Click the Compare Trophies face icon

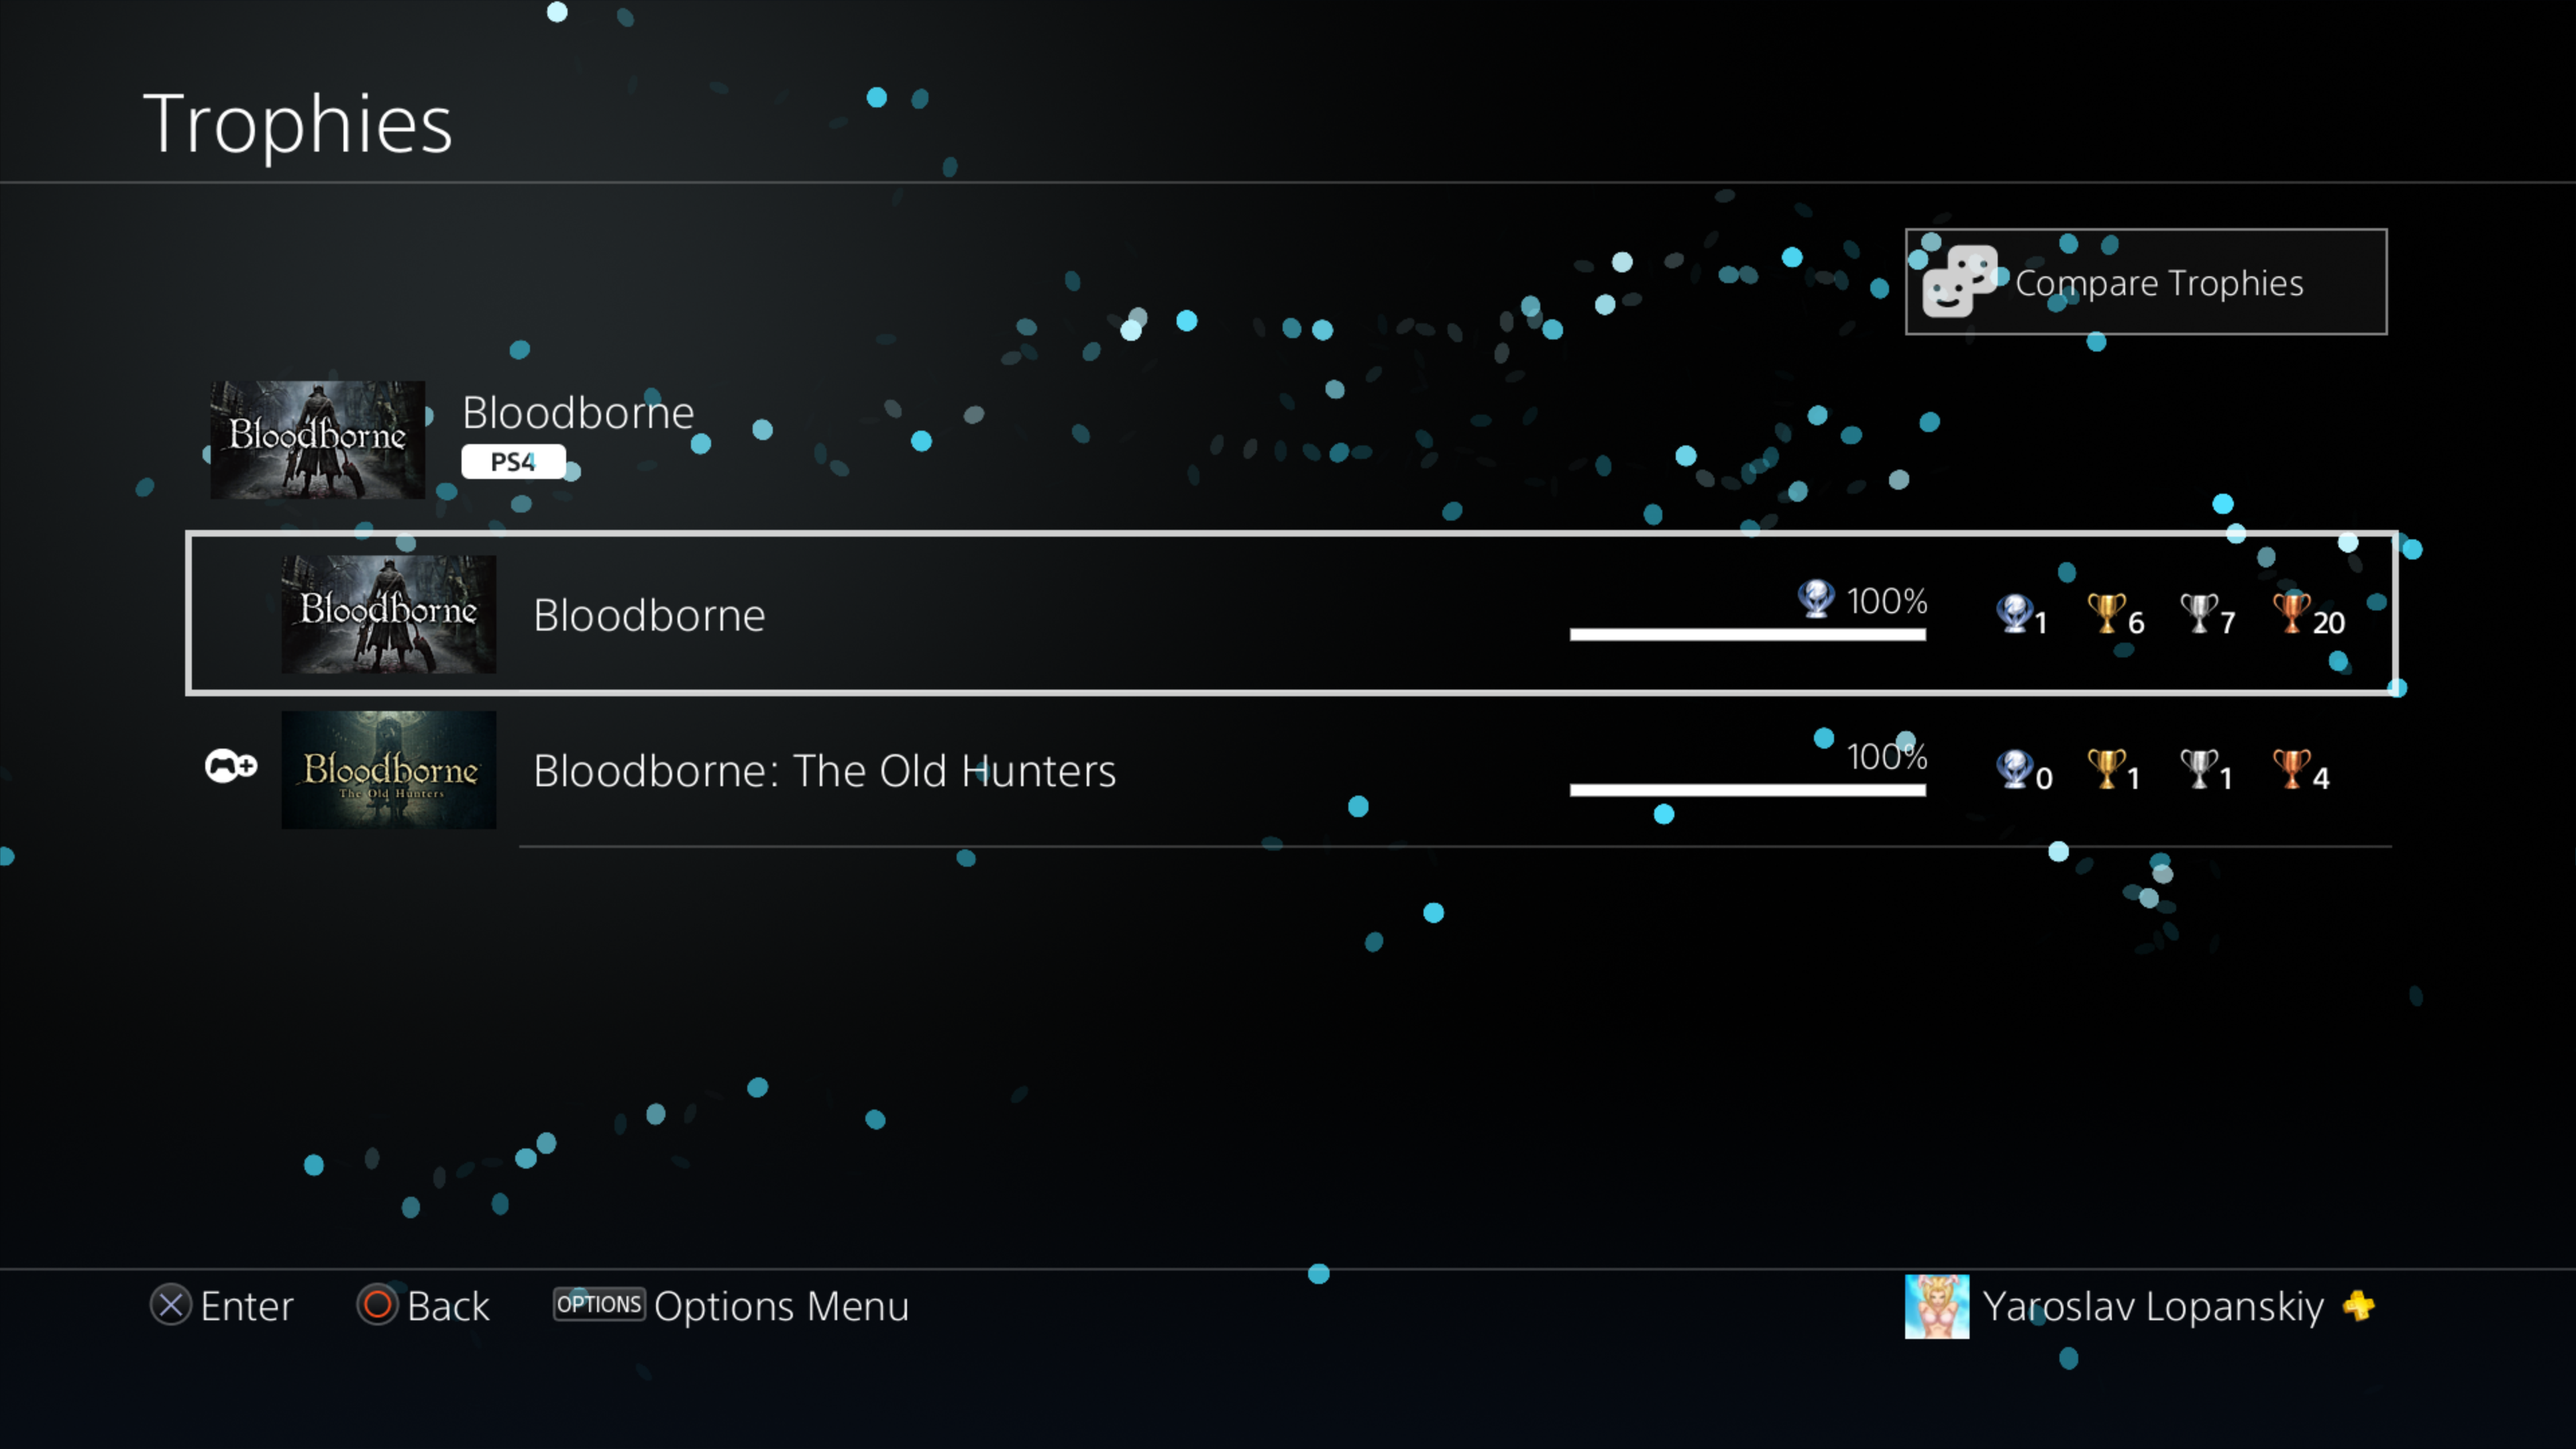[1960, 281]
